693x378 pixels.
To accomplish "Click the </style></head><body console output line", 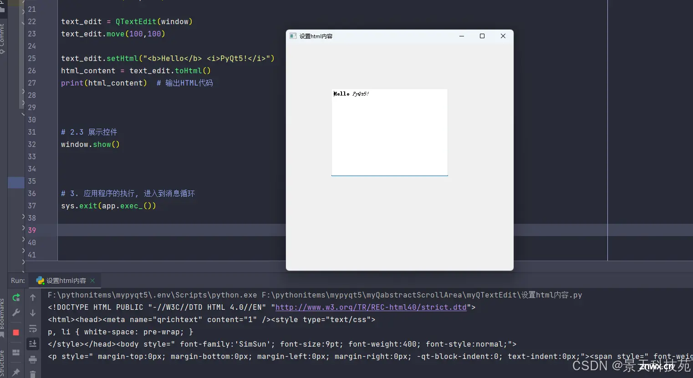I will coord(282,344).
